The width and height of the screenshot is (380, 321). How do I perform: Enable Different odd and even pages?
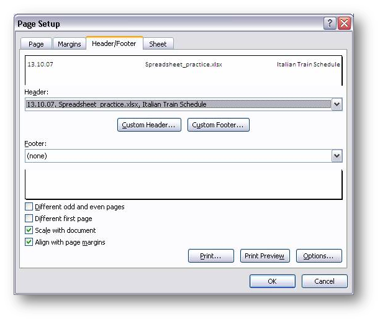coord(29,207)
